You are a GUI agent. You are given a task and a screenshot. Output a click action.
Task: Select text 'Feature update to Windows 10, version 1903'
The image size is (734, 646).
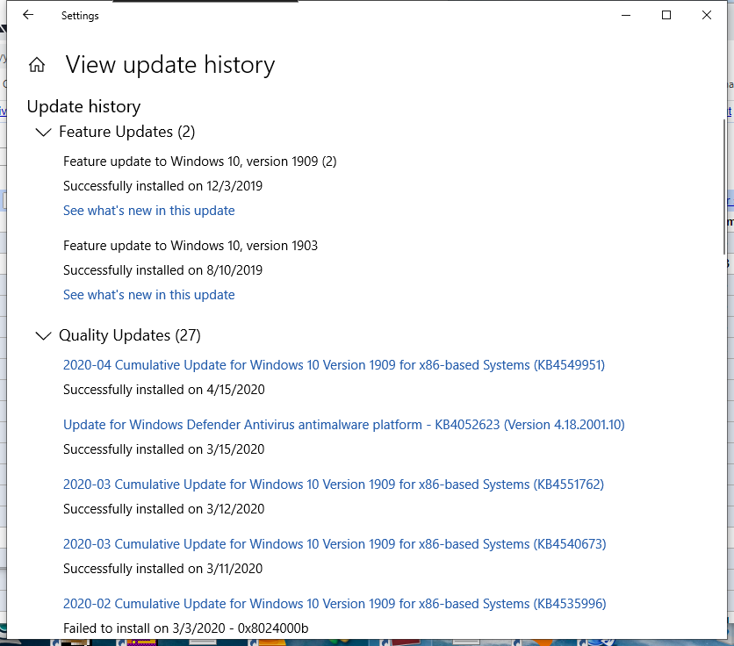pyautogui.click(x=191, y=246)
